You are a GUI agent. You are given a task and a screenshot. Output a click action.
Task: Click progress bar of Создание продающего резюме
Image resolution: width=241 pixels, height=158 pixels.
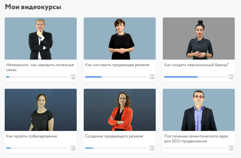click(x=116, y=148)
